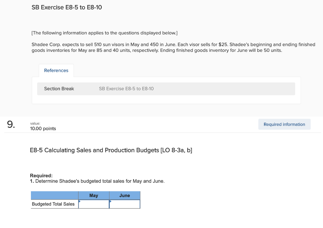Click the question number 9
323x228 pixels.
coord(11,124)
